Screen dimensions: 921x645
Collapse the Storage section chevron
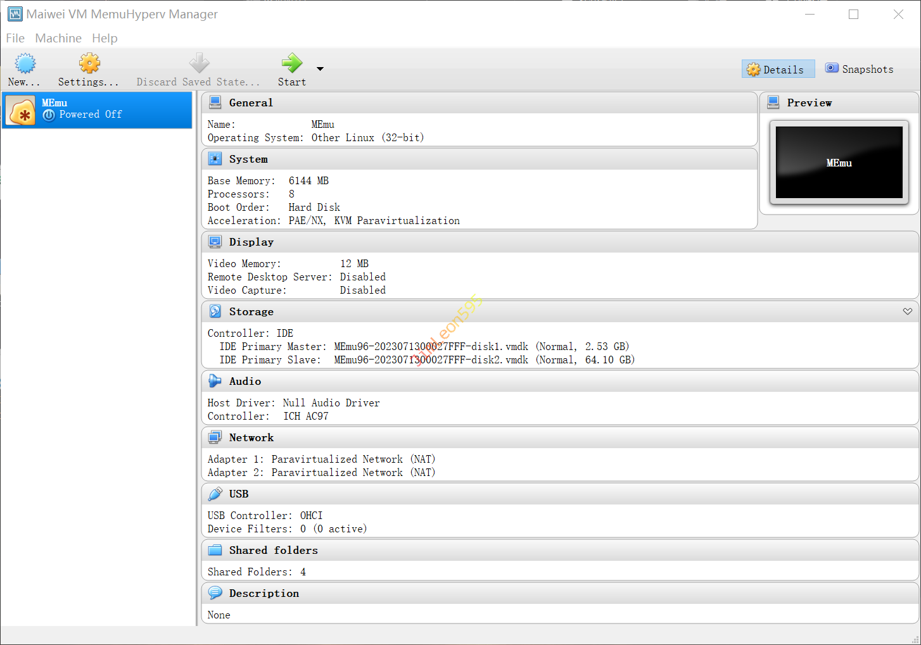(907, 311)
